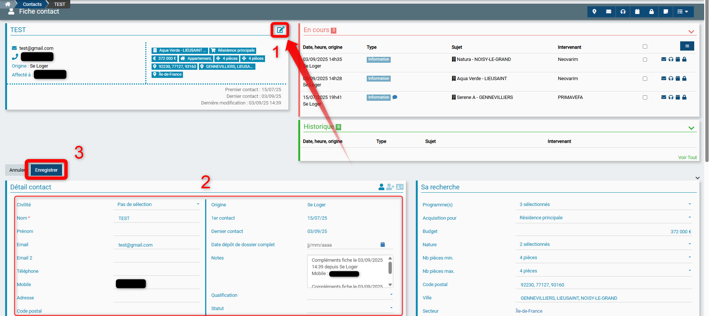Image resolution: width=709 pixels, height=316 pixels.
Task: Click the map pin icon in top toolbar
Action: tap(594, 12)
